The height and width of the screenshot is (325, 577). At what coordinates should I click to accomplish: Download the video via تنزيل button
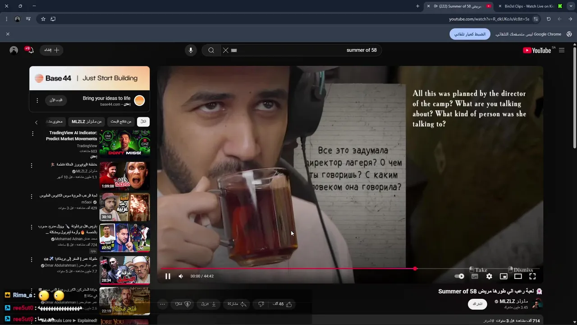208,304
